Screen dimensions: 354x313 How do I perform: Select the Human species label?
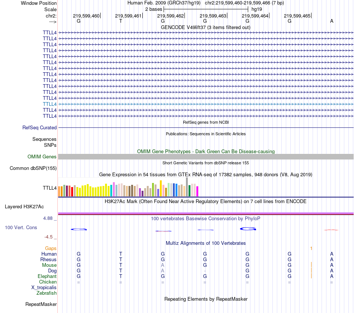pyautogui.click(x=49, y=254)
